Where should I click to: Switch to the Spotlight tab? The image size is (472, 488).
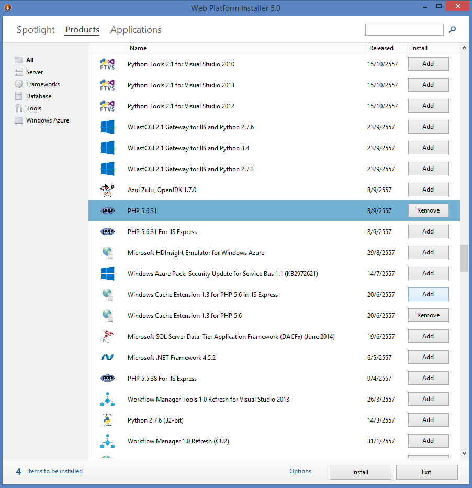[36, 30]
